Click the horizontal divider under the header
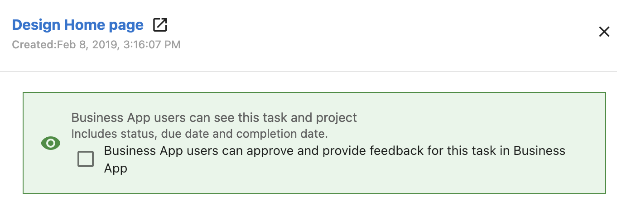This screenshot has height=205, width=617. (x=308, y=72)
